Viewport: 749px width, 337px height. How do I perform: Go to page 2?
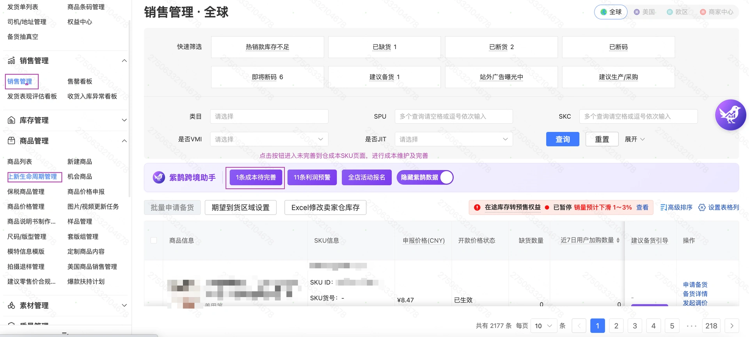(x=616, y=326)
